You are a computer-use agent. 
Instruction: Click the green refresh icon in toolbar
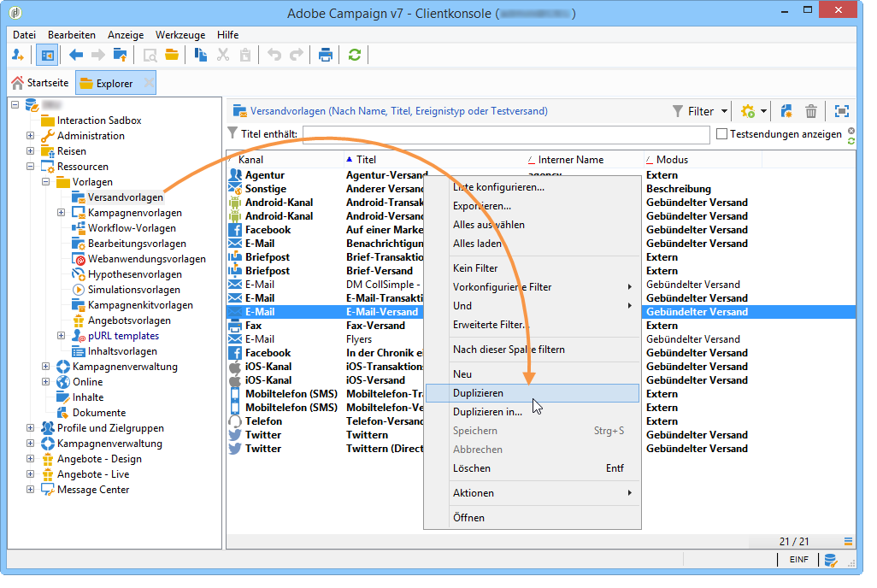355,56
